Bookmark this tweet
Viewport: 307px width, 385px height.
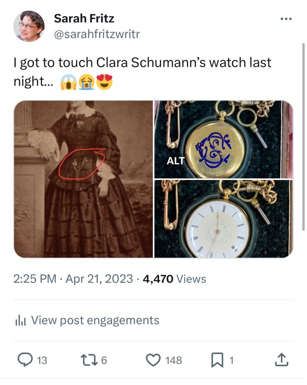(x=217, y=360)
